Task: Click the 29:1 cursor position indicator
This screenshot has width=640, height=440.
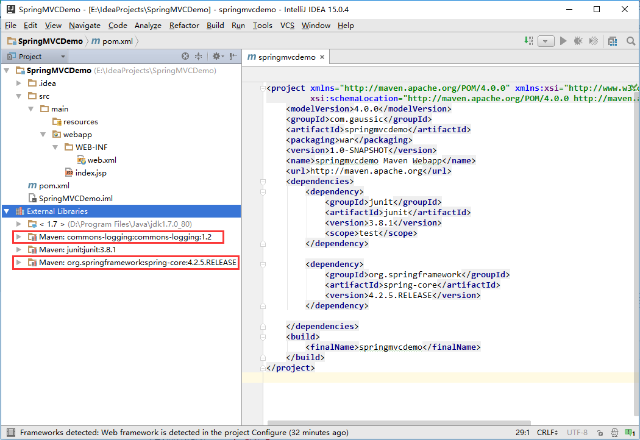Action: (x=522, y=433)
